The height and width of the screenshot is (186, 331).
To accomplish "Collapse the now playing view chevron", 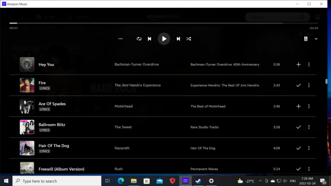I will coord(316,39).
